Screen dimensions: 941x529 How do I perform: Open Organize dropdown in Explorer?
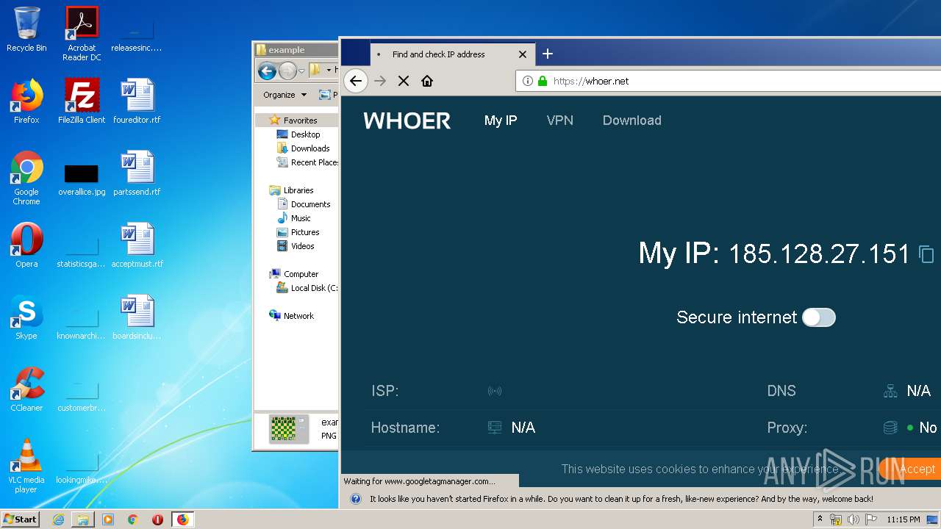[x=285, y=95]
